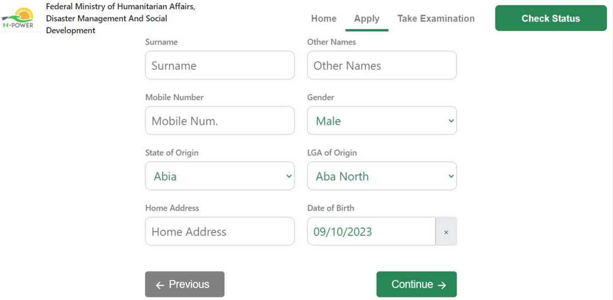This screenshot has height=300, width=613.
Task: Open the LGA of Origin dropdown
Action: (x=381, y=177)
